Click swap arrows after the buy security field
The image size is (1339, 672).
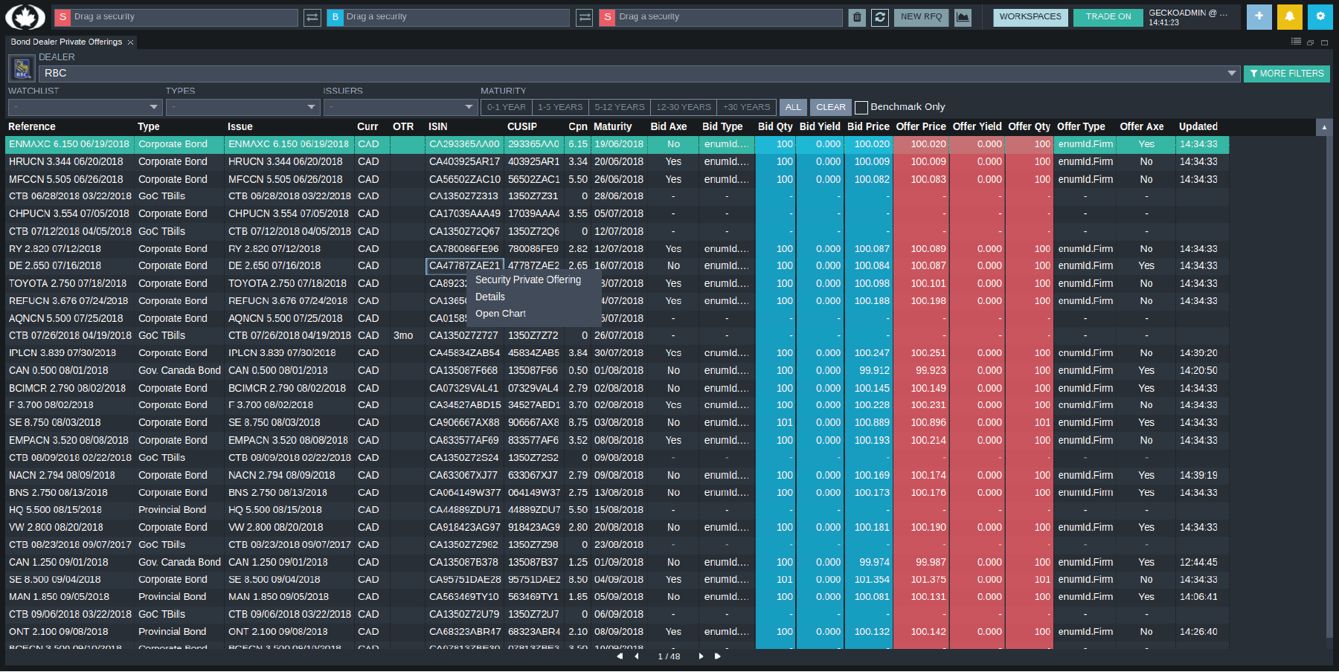click(585, 17)
